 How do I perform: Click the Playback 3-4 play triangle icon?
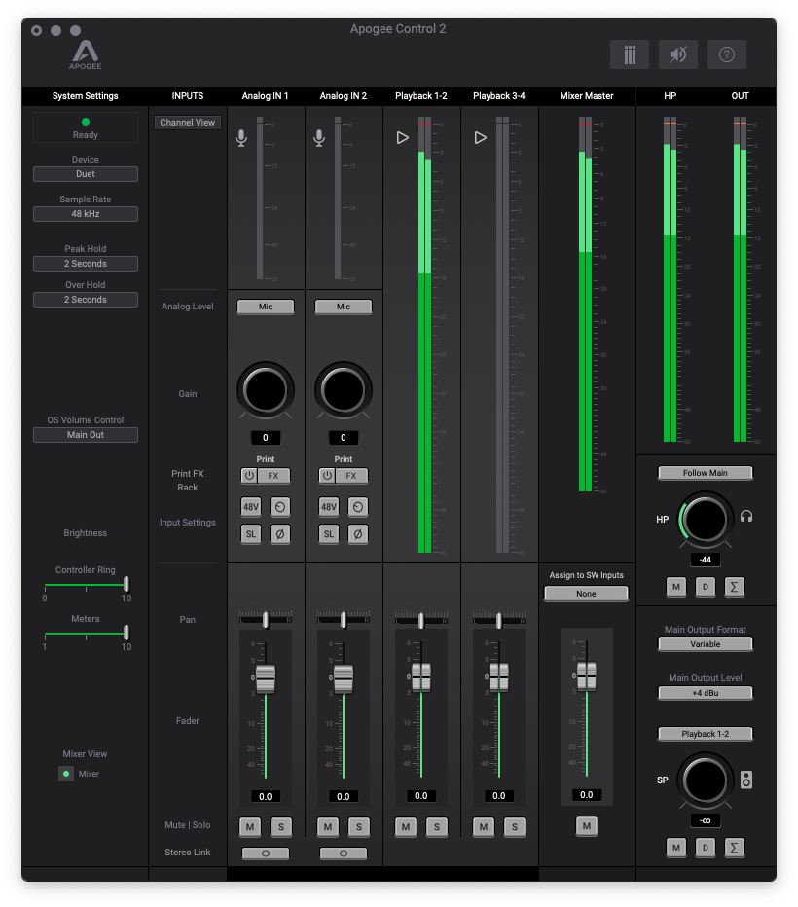480,137
